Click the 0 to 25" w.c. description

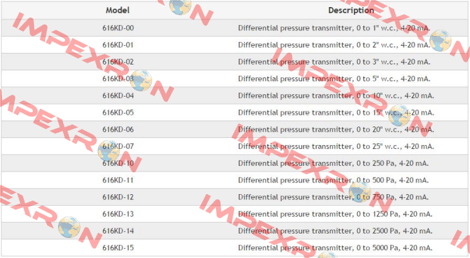tap(336, 146)
